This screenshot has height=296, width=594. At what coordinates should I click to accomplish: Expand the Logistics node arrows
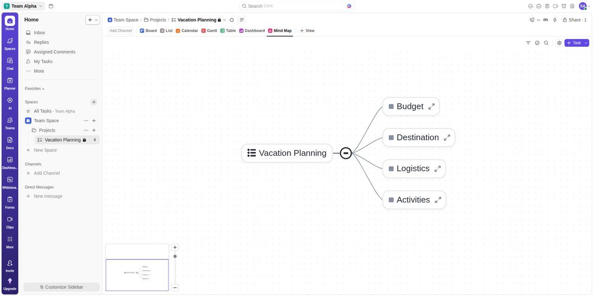click(438, 169)
